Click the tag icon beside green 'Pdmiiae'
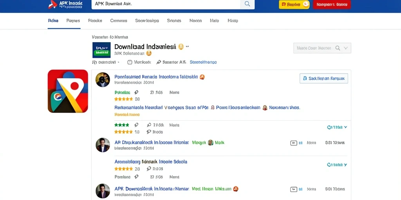Screen dimensions: 401x200 [137, 92]
